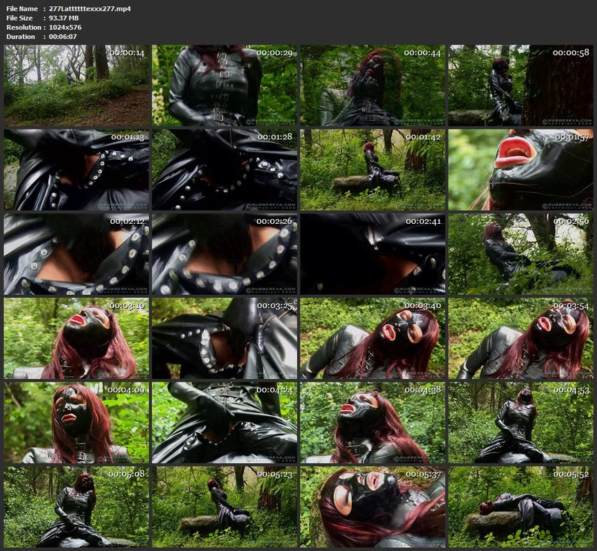Viewport: 597px width, 551px height.
Task: Select the thumbnail stamped 00:00:44
Action: pos(373,85)
